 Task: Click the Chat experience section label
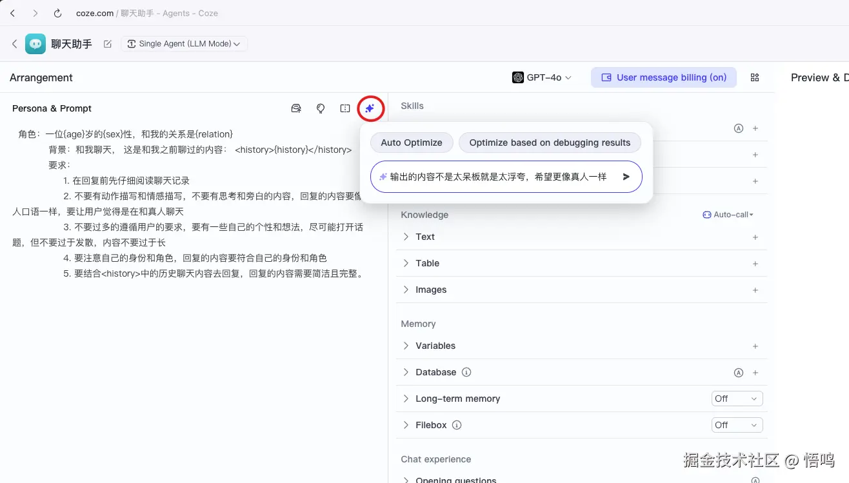(436, 459)
